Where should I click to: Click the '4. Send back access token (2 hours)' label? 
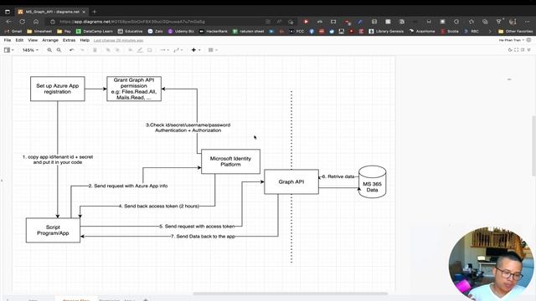(x=159, y=207)
